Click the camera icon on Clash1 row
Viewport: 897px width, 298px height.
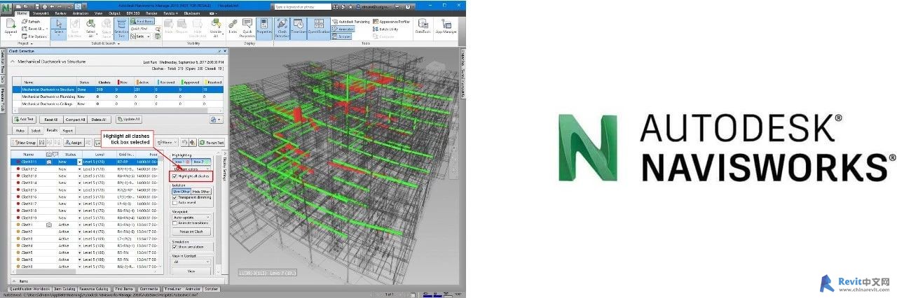pos(48,225)
